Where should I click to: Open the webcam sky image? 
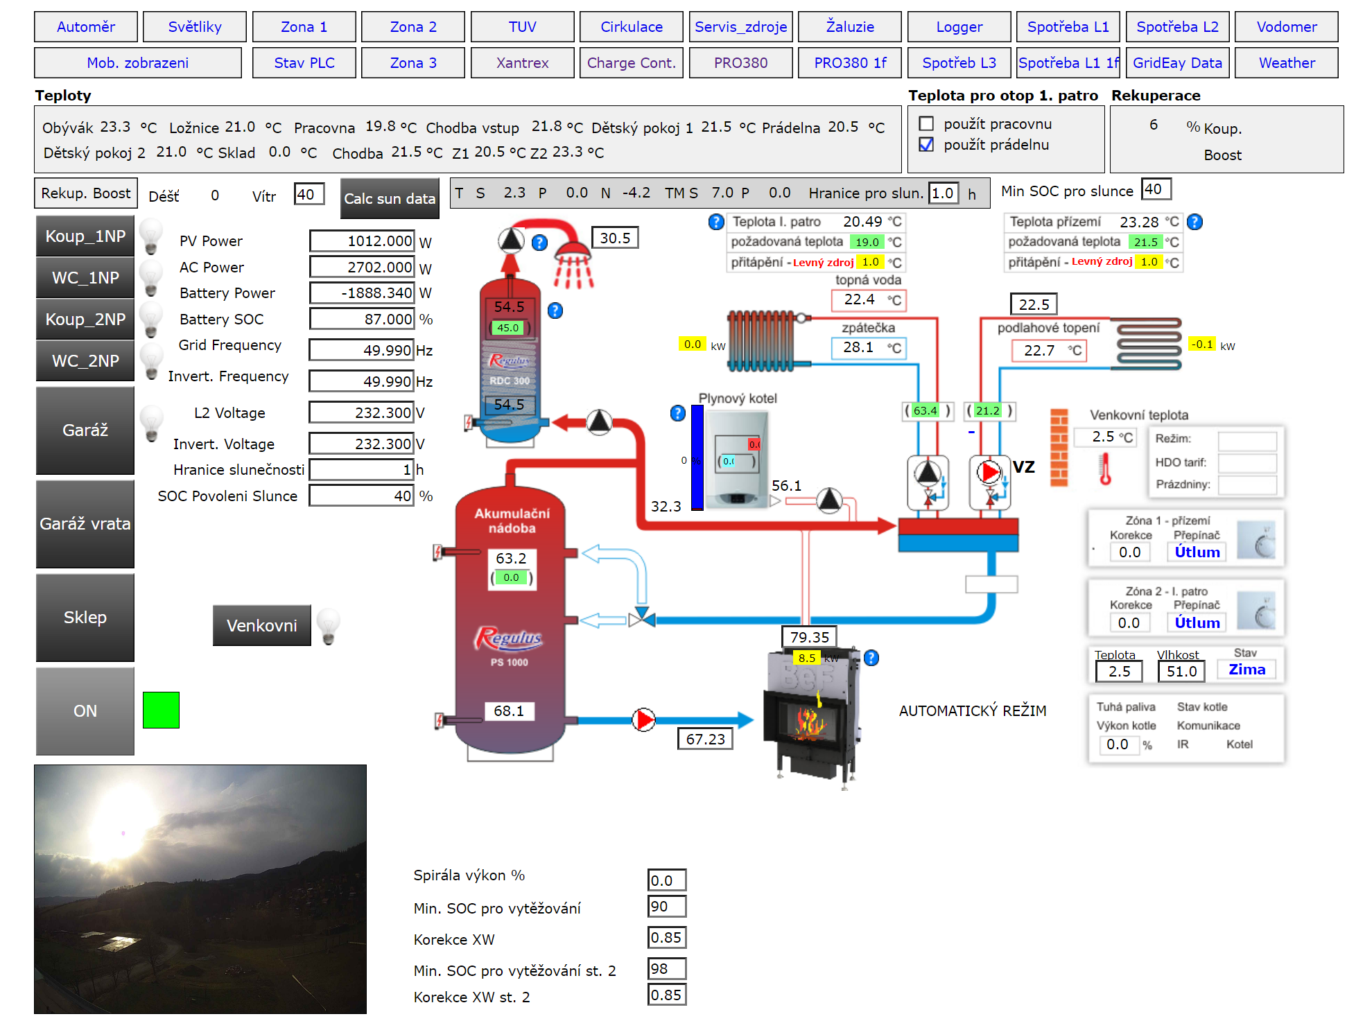[x=200, y=889]
